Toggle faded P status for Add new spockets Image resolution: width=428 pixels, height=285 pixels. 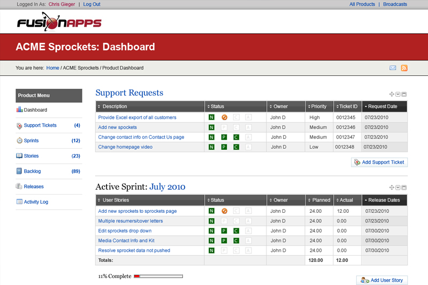(224, 127)
